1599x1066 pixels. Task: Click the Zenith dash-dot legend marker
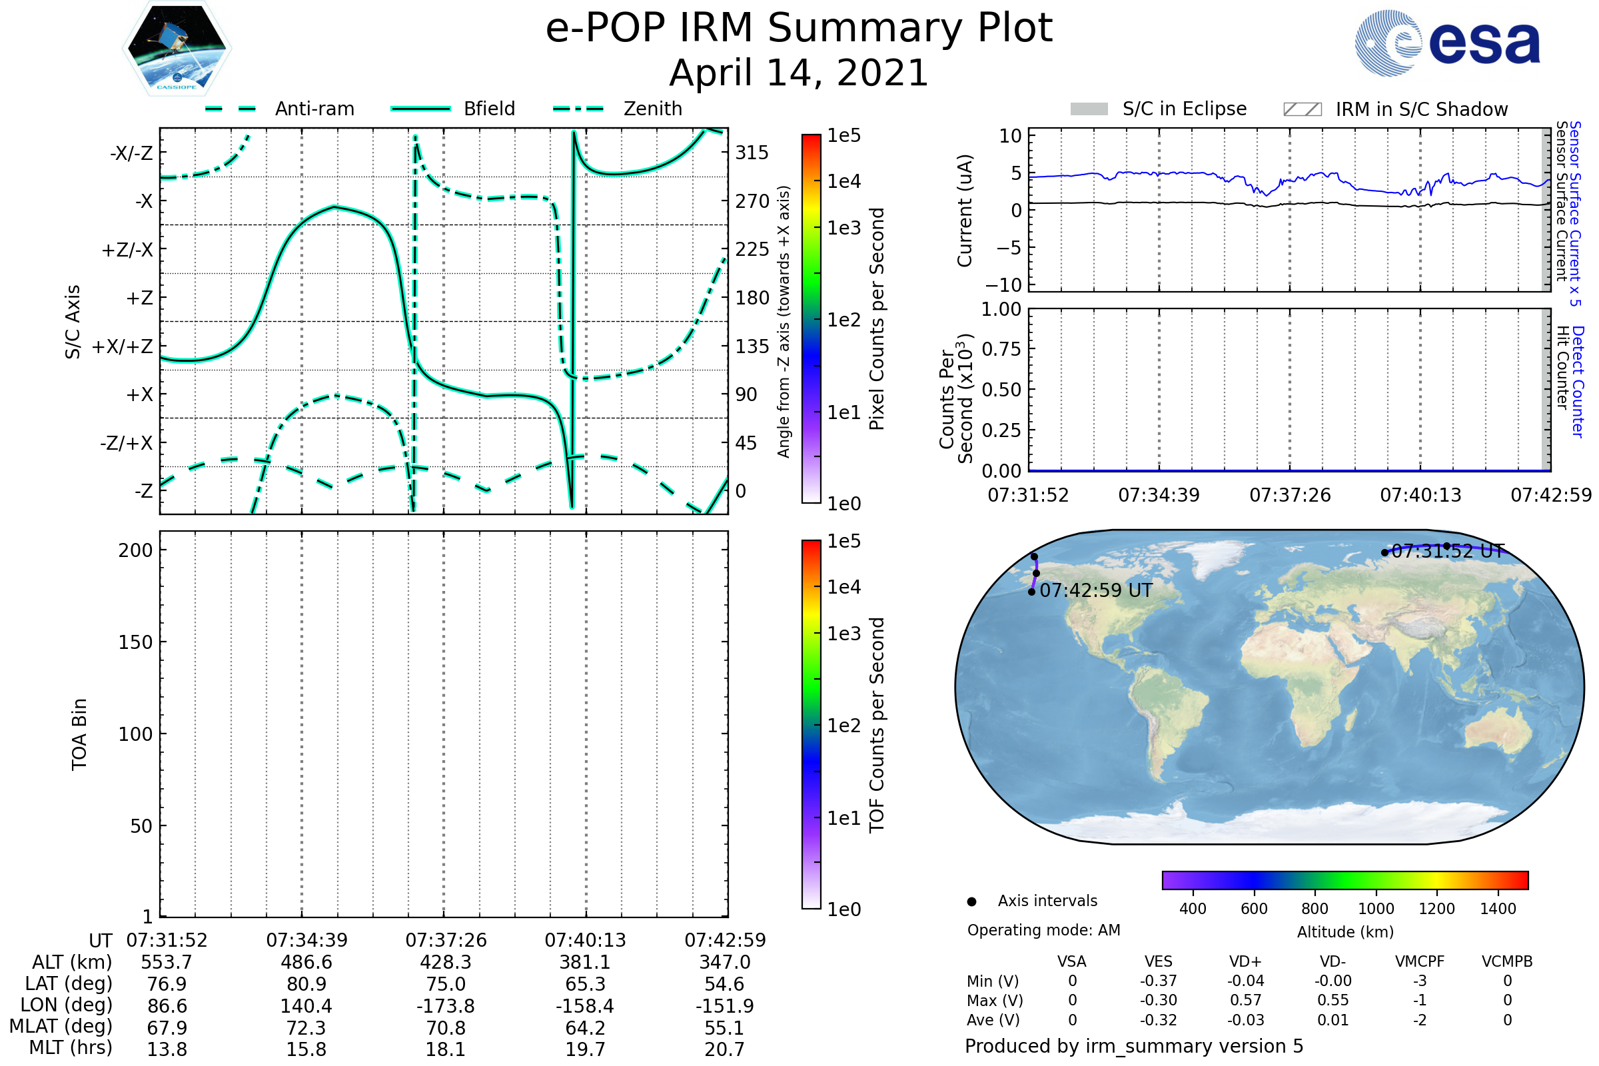point(578,109)
